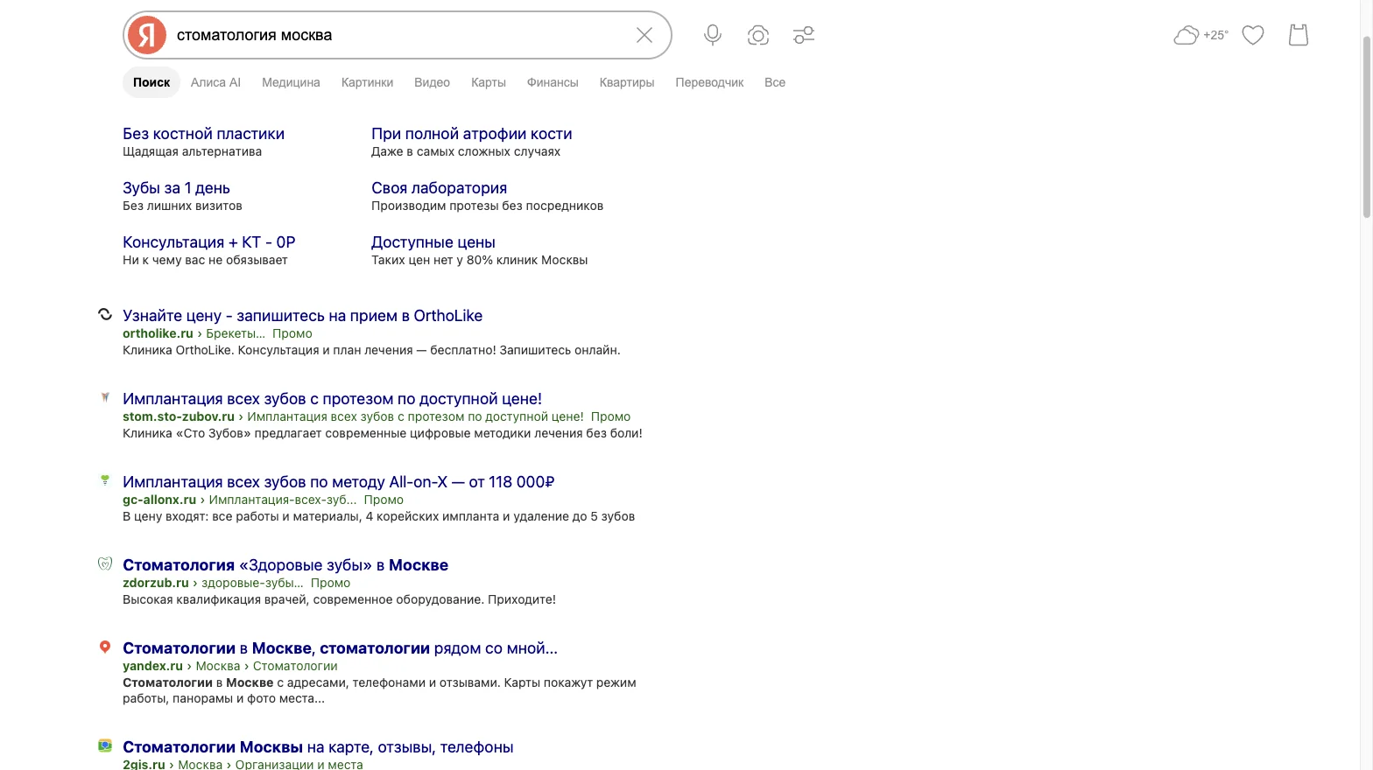The image size is (1373, 770).
Task: Switch to Картинки tab
Action: tap(367, 82)
